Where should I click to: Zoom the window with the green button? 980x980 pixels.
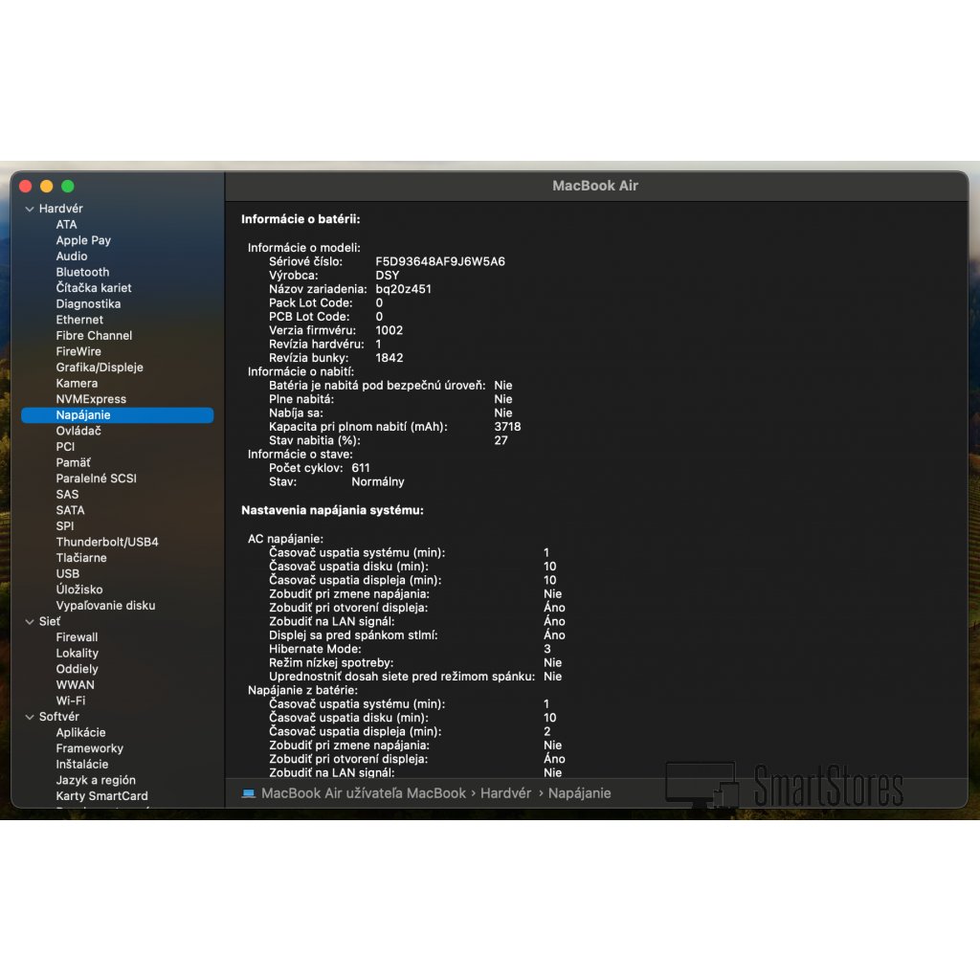pyautogui.click(x=68, y=187)
